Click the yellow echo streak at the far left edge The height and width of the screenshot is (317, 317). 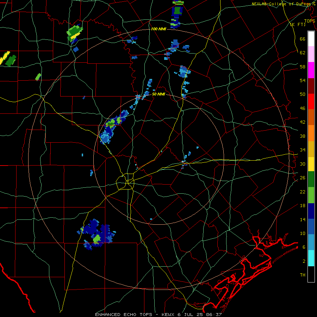(5, 58)
